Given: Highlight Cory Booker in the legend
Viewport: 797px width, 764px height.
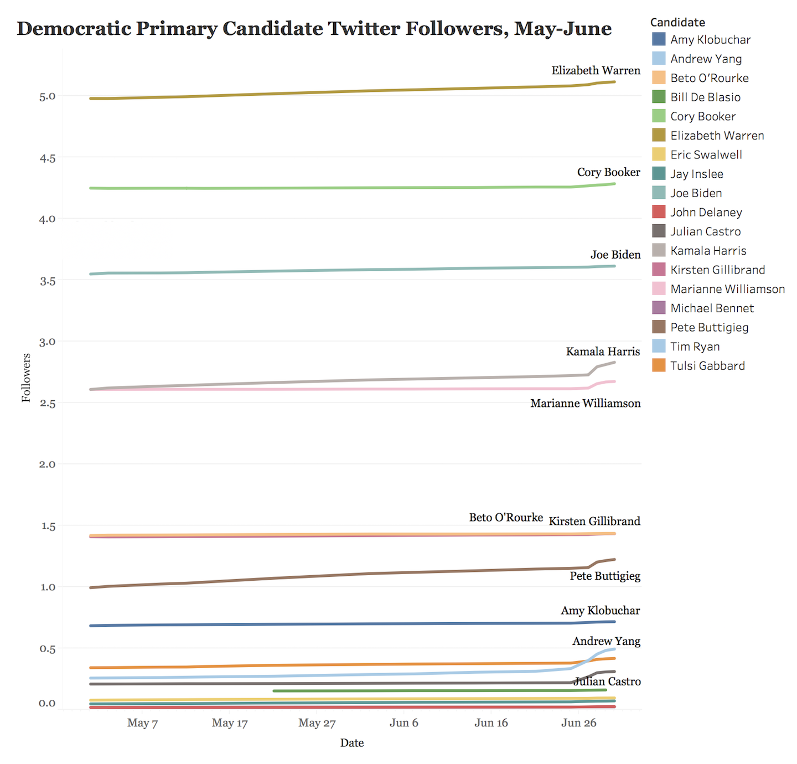Looking at the screenshot, I should click(x=703, y=116).
